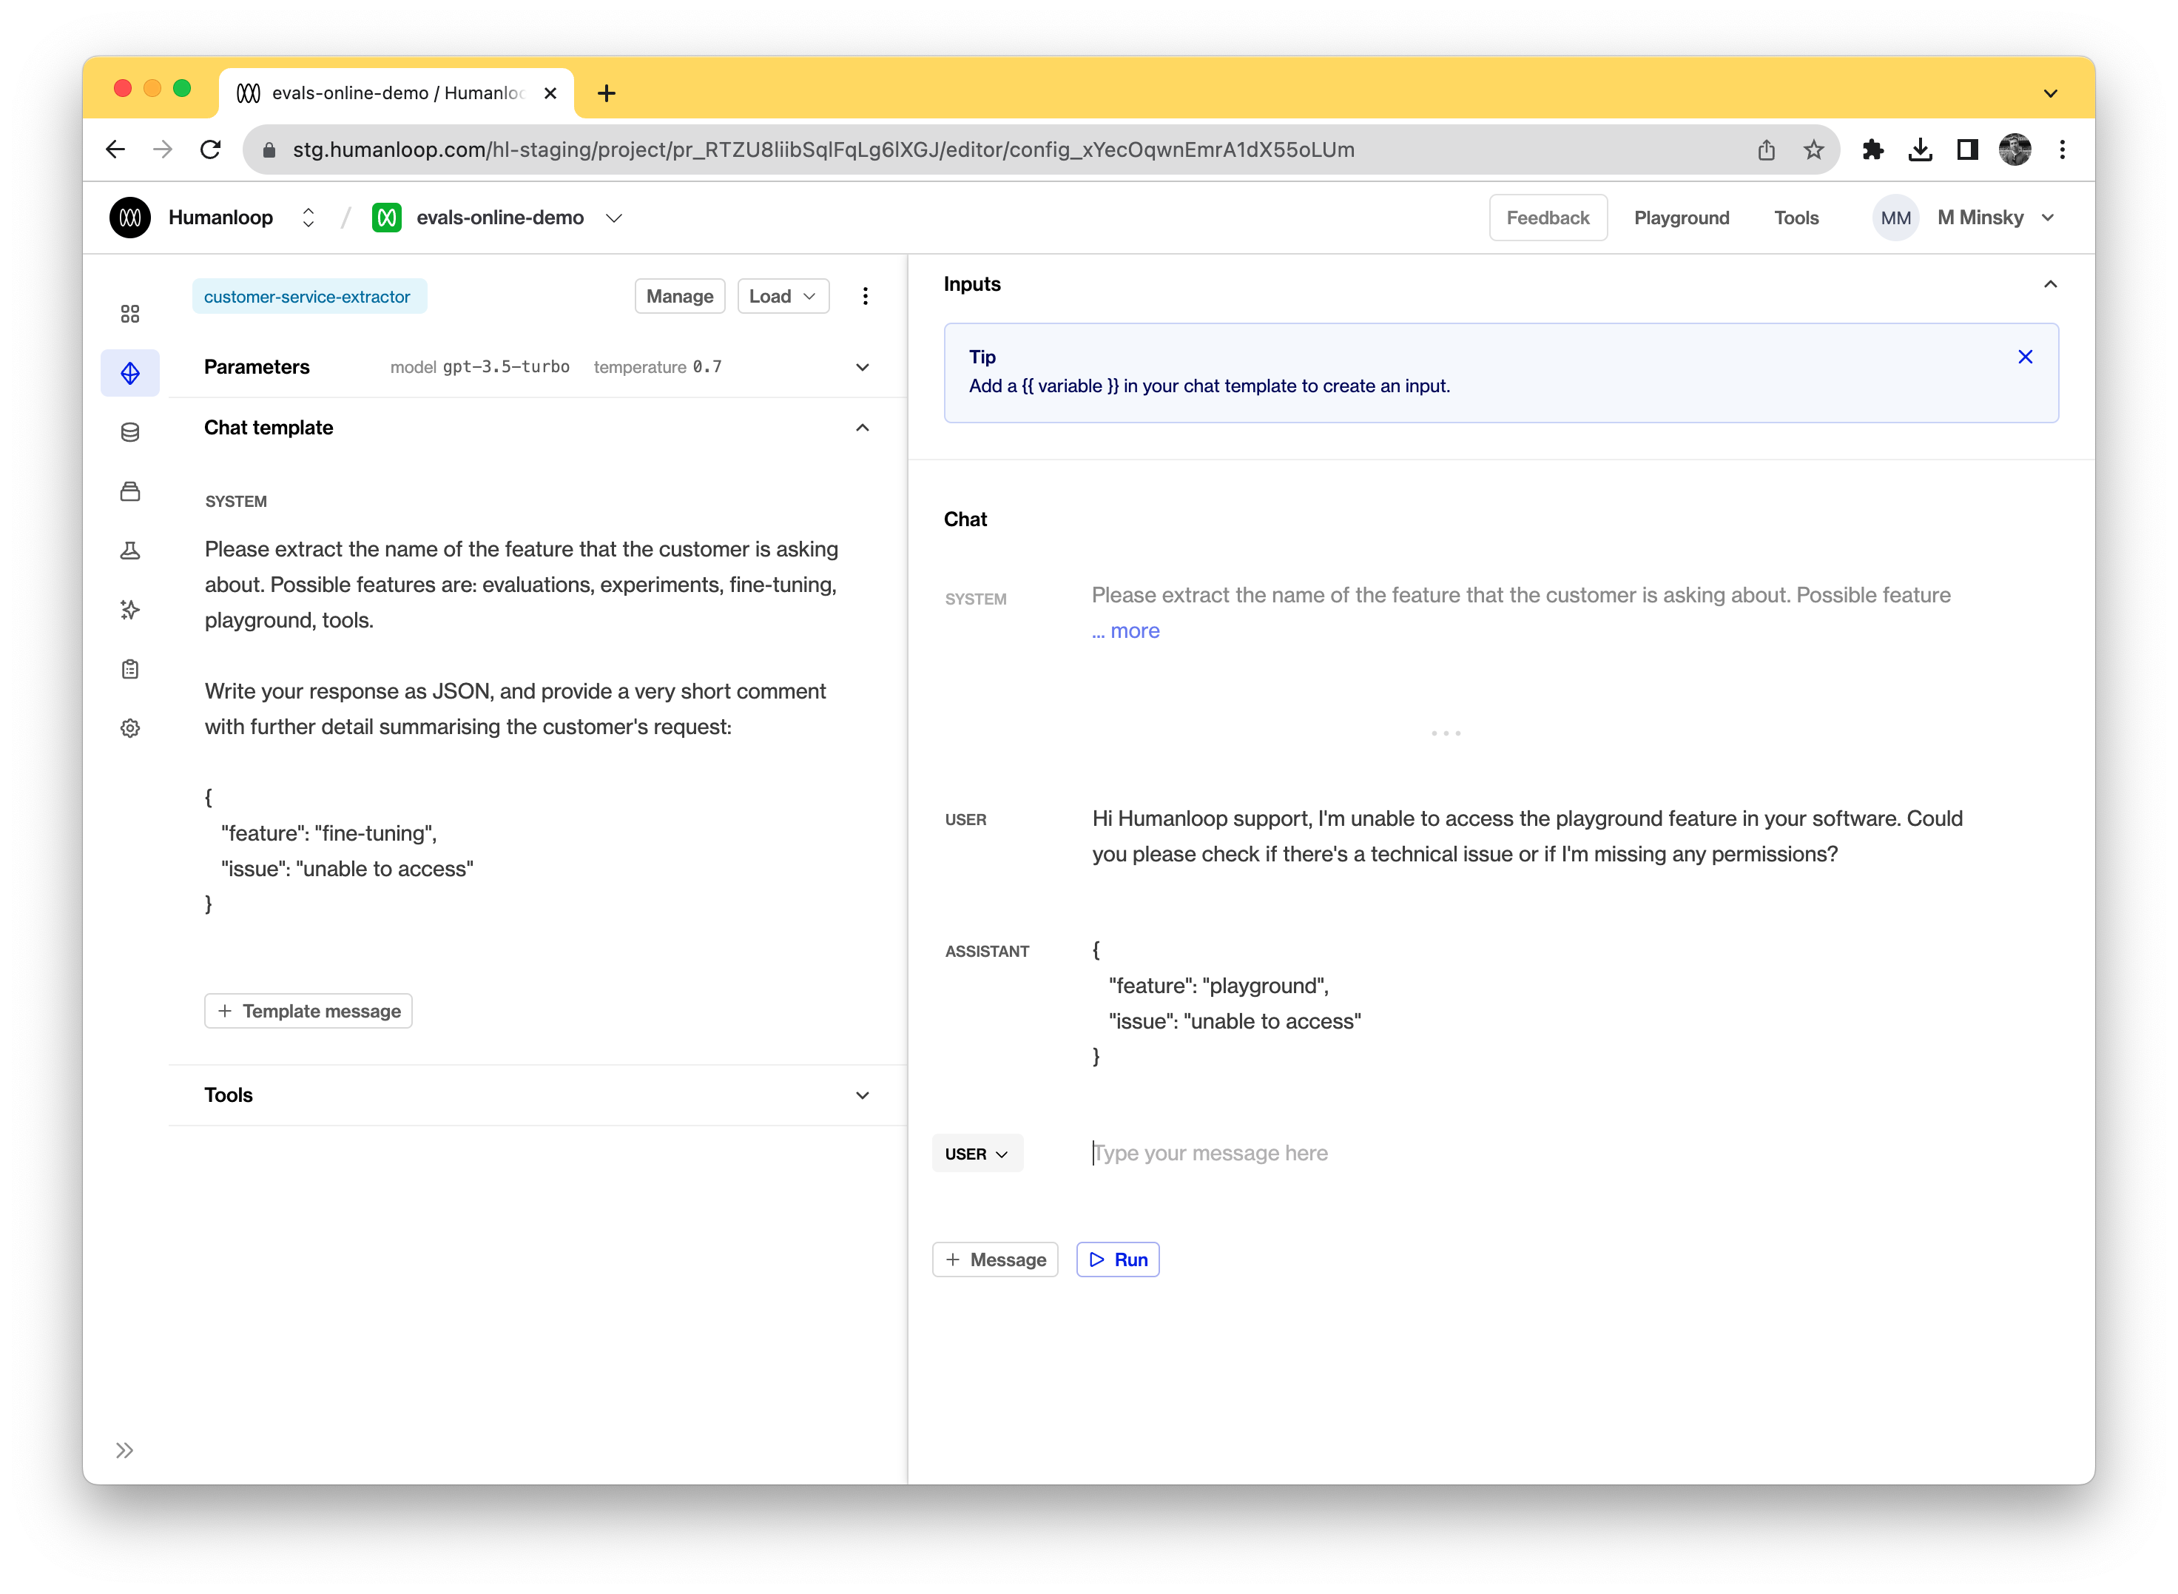
Task: Dismiss the Tip banner with X icon
Action: click(2025, 357)
